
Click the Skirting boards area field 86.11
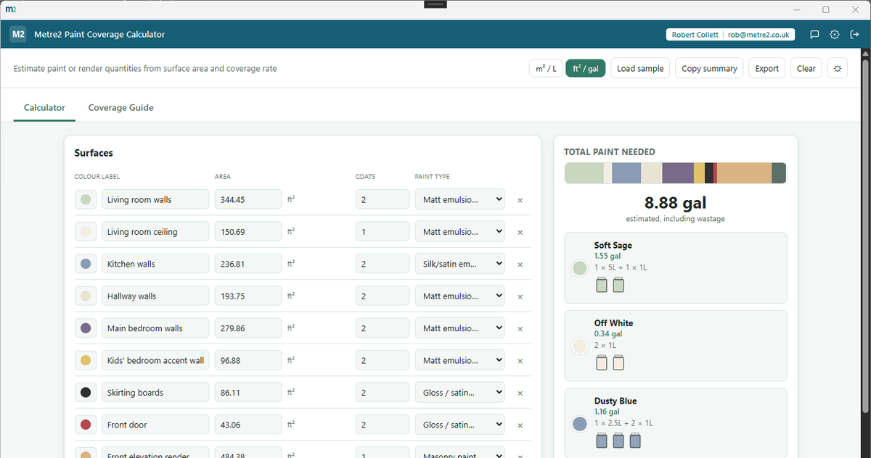pyautogui.click(x=248, y=392)
